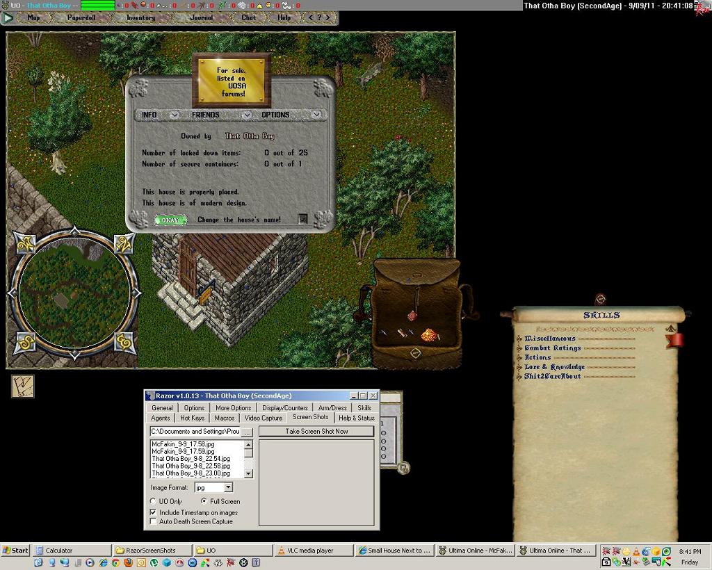Click the screenshot folder path field

pos(195,432)
